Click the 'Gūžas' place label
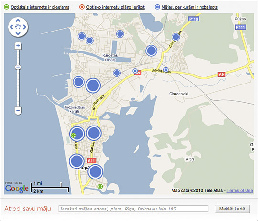The height and width of the screenshot is (221, 258). pyautogui.click(x=240, y=19)
